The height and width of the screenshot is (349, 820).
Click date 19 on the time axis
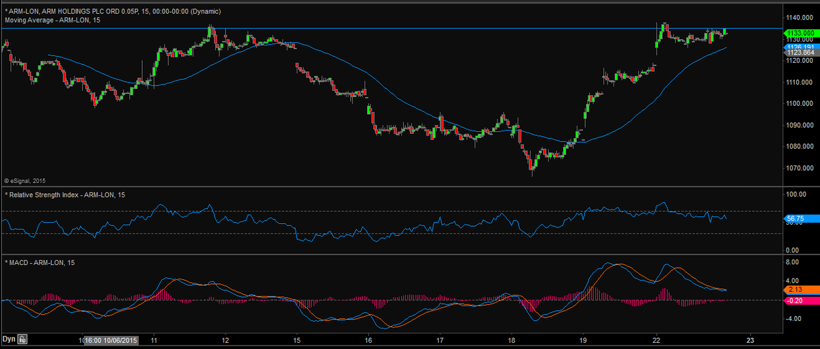tap(583, 339)
